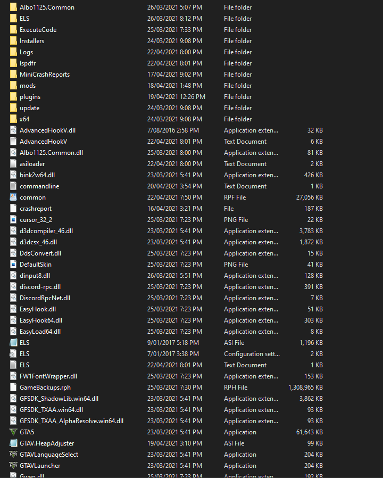Screen dimensions: 383x478
Task: Select the ELS configuration settings icon
Action: click(13, 354)
